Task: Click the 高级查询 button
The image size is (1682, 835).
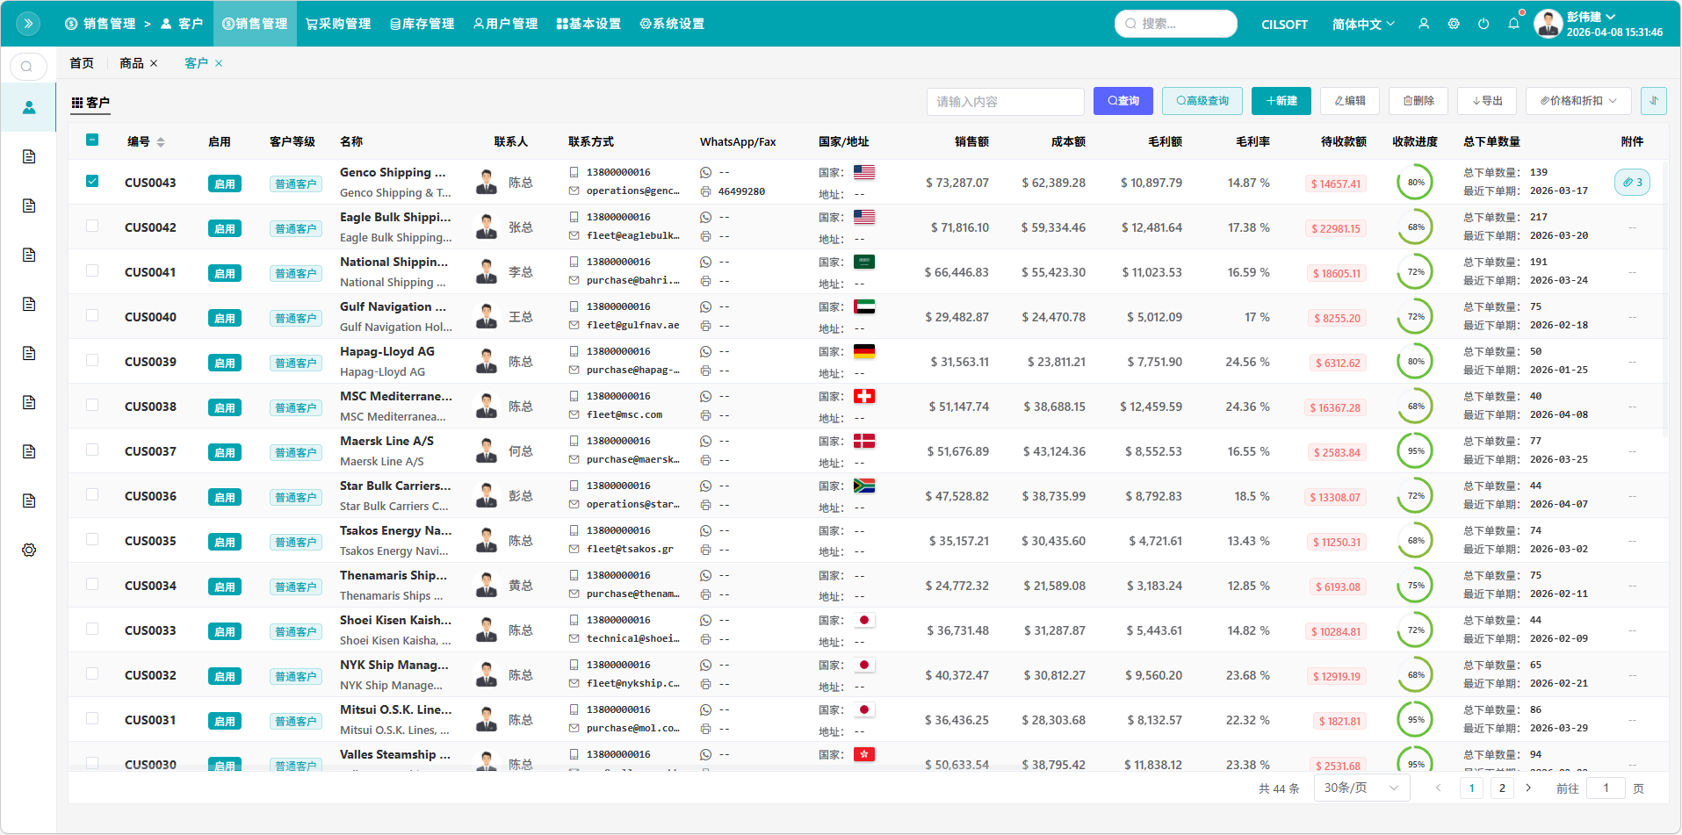Action: (1202, 101)
